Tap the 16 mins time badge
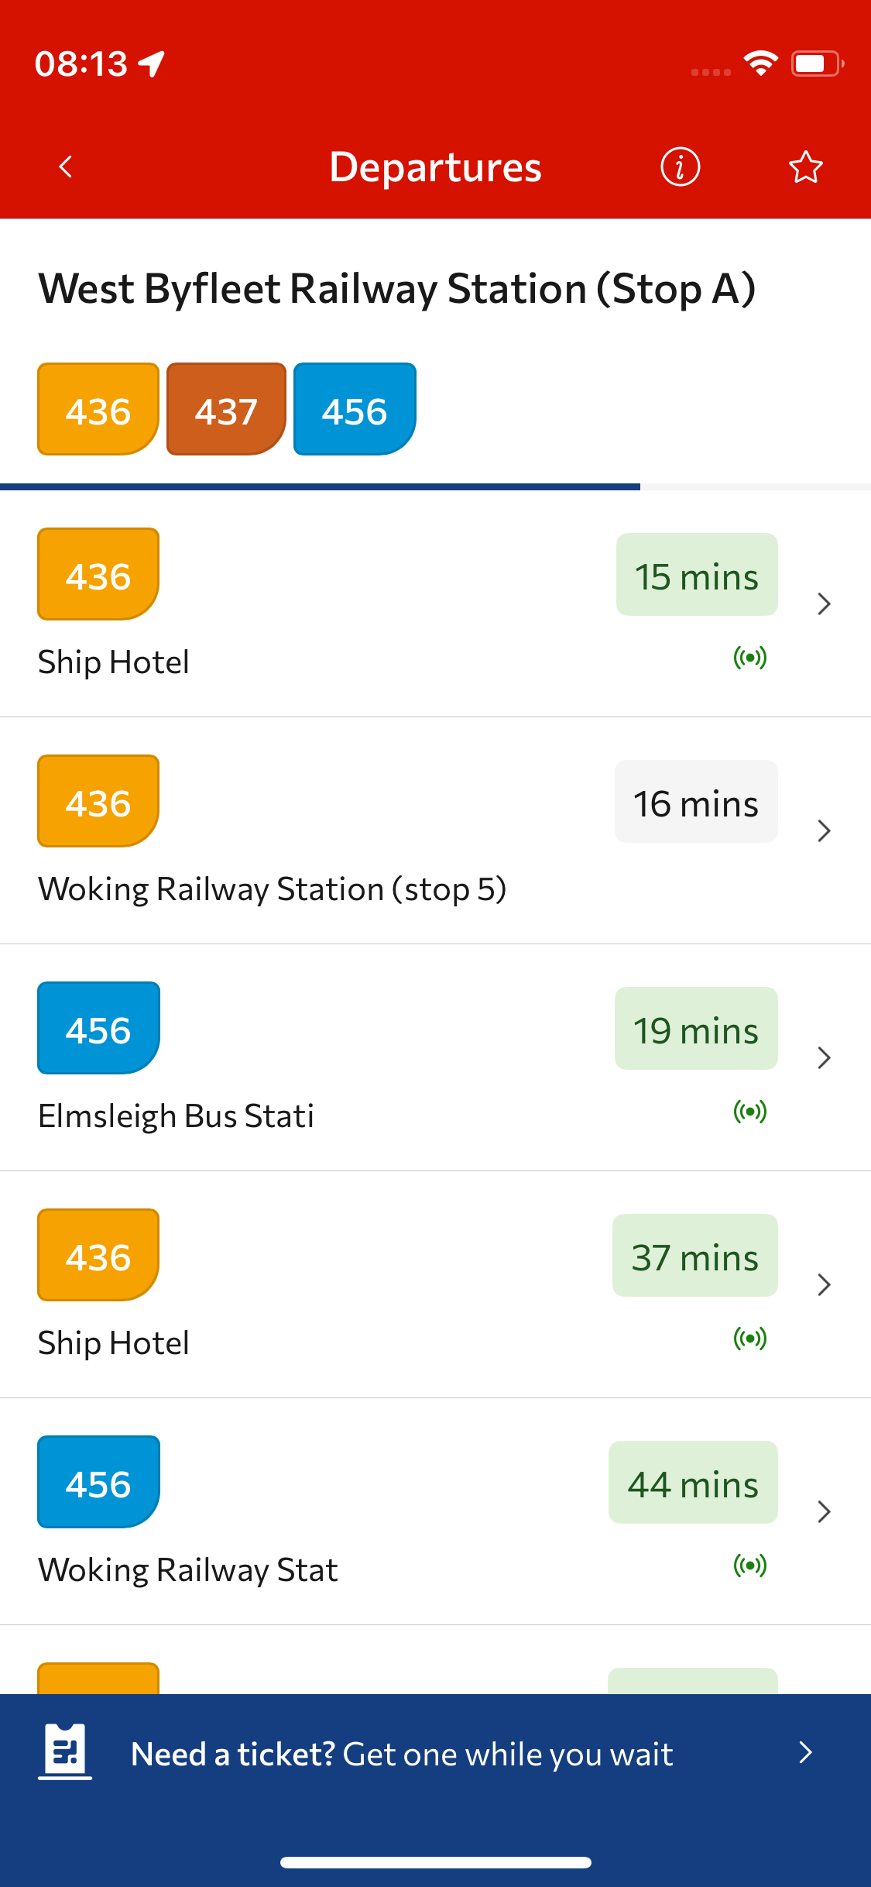Viewport: 871px width, 1887px height. (x=696, y=802)
